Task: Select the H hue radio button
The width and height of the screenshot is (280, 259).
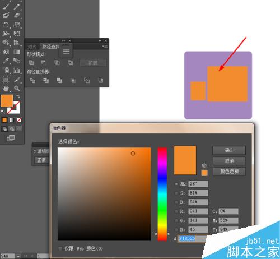Action: point(176,184)
